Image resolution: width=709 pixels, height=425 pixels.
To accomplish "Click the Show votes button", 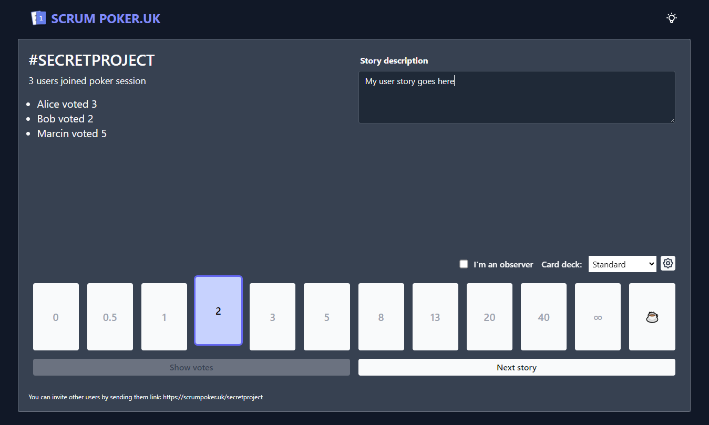I will click(x=191, y=367).
